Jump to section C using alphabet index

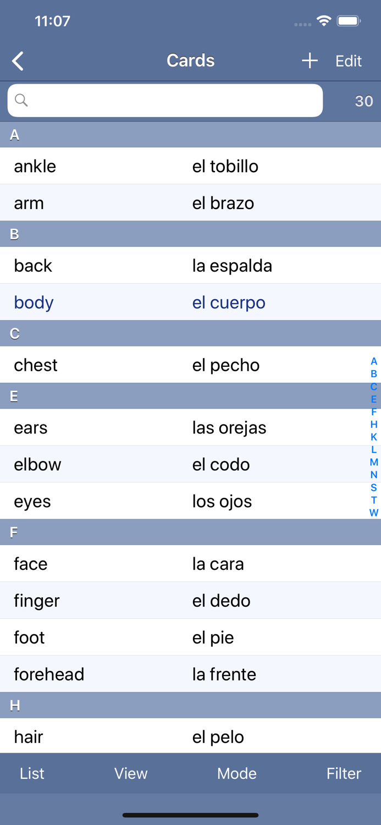(x=373, y=386)
